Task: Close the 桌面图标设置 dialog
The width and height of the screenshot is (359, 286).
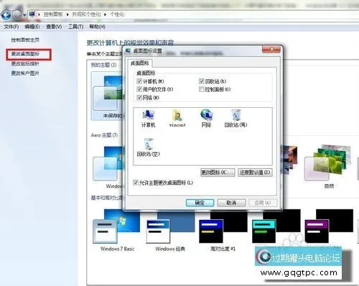Action: [271, 49]
